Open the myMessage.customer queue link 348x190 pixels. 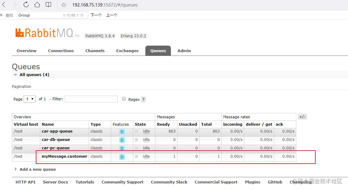click(64, 156)
